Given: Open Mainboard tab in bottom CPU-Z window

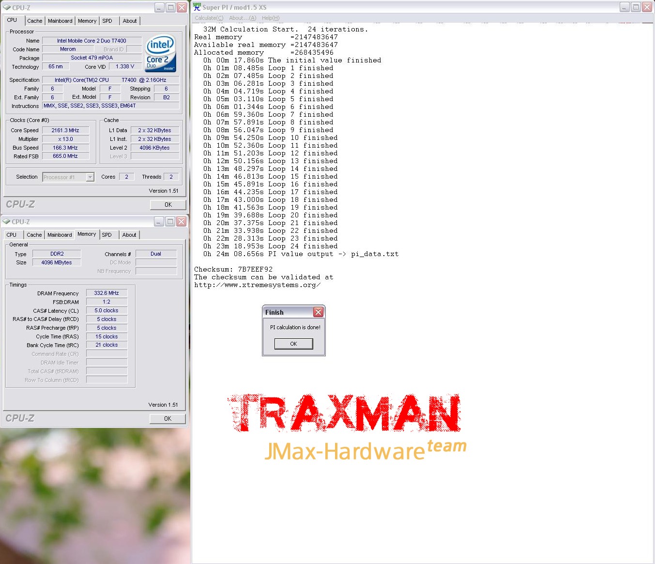Looking at the screenshot, I should coord(60,235).
